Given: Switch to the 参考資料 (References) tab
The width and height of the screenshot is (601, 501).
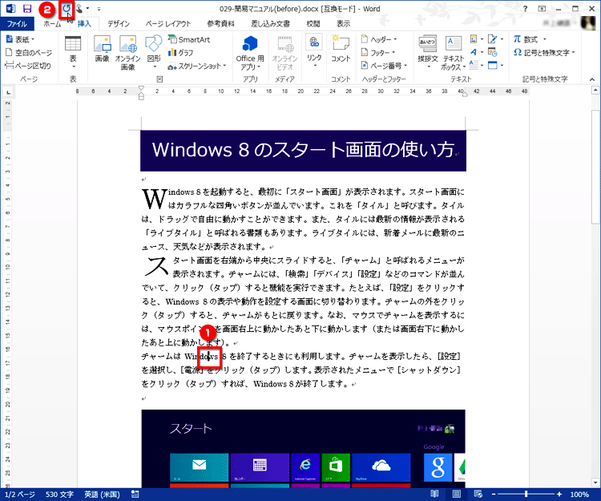Looking at the screenshot, I should tap(220, 24).
